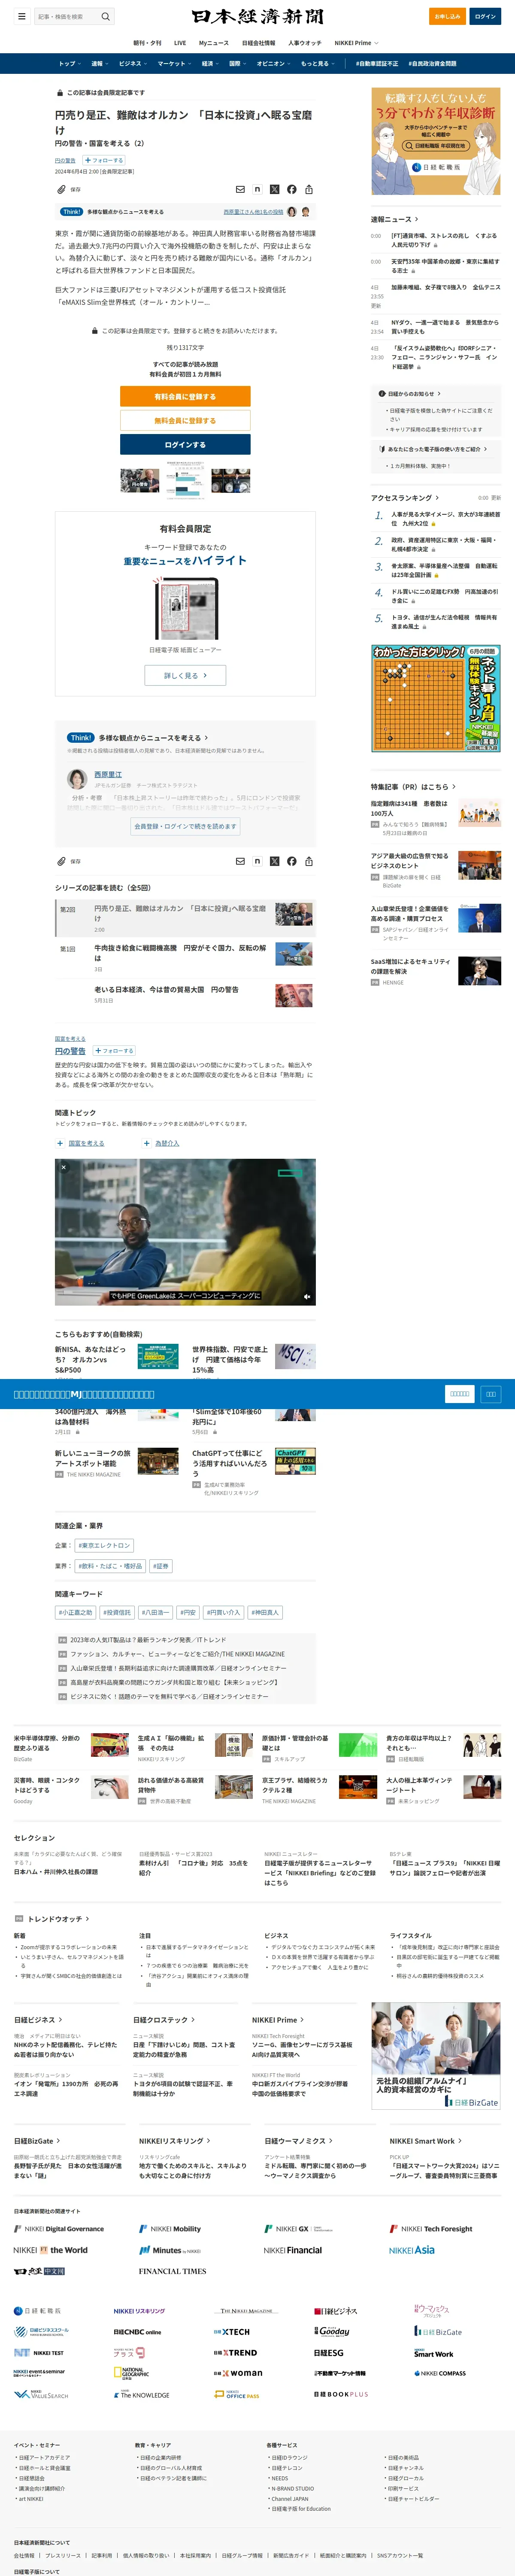Click 会員登録・ログインで続きを読めます button

185,826
